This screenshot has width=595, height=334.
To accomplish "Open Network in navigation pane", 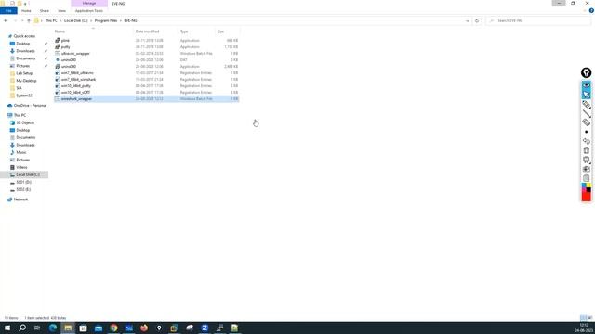I will [x=20, y=199].
